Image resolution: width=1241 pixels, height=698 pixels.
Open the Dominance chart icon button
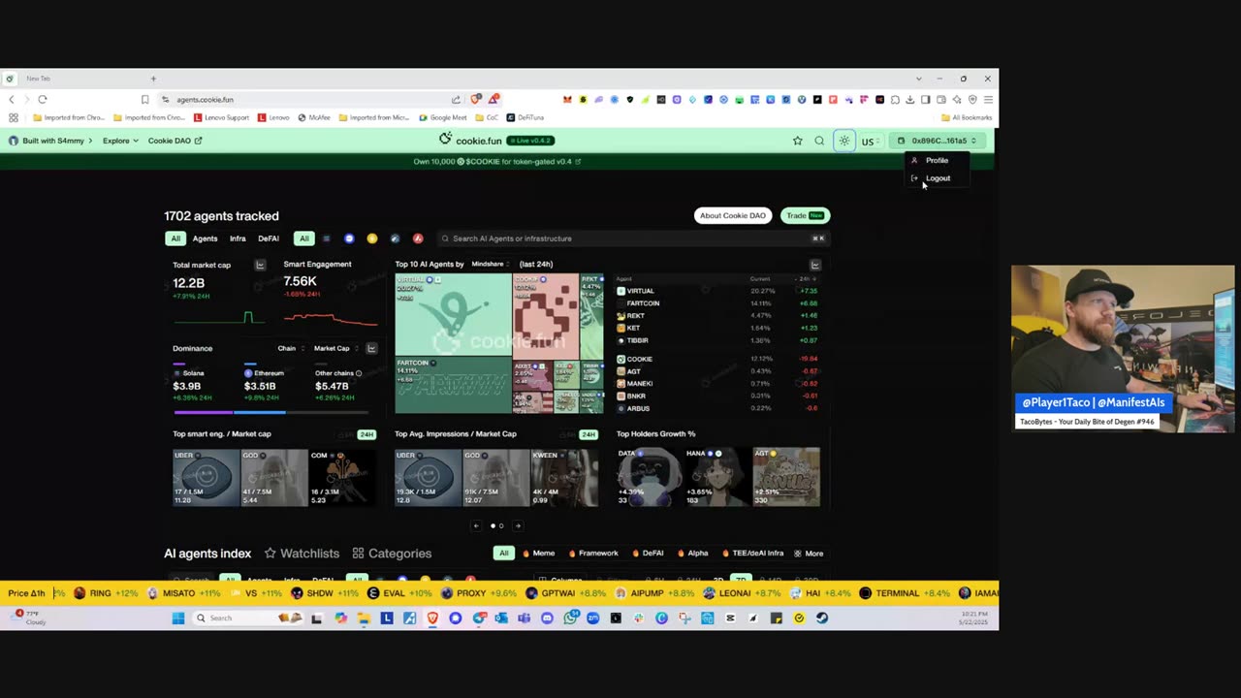tap(371, 348)
